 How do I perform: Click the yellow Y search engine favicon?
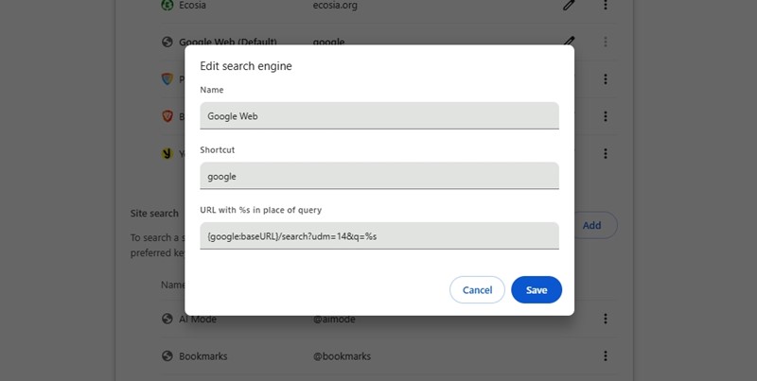(167, 153)
